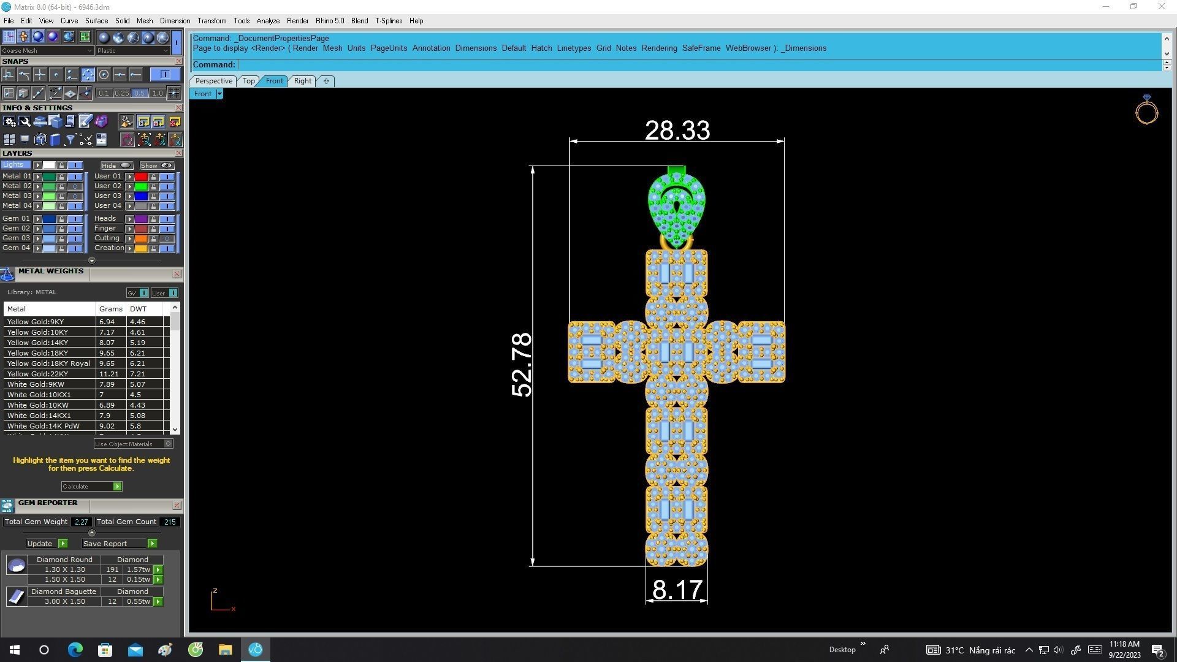Open File Explorer from the taskbar
The image size is (1177, 662).
pyautogui.click(x=225, y=649)
